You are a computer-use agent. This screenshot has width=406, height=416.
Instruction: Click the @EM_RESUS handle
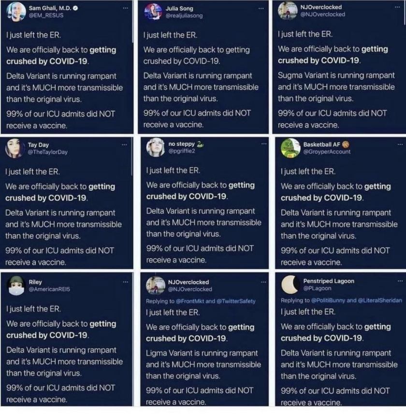pyautogui.click(x=46, y=15)
